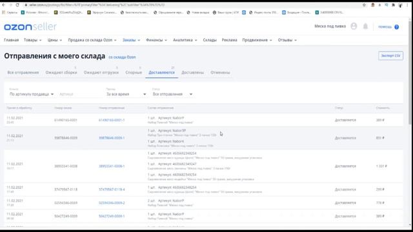Click the Номер заказа column header
Viewport: 413px width, 232px height.
click(63, 108)
